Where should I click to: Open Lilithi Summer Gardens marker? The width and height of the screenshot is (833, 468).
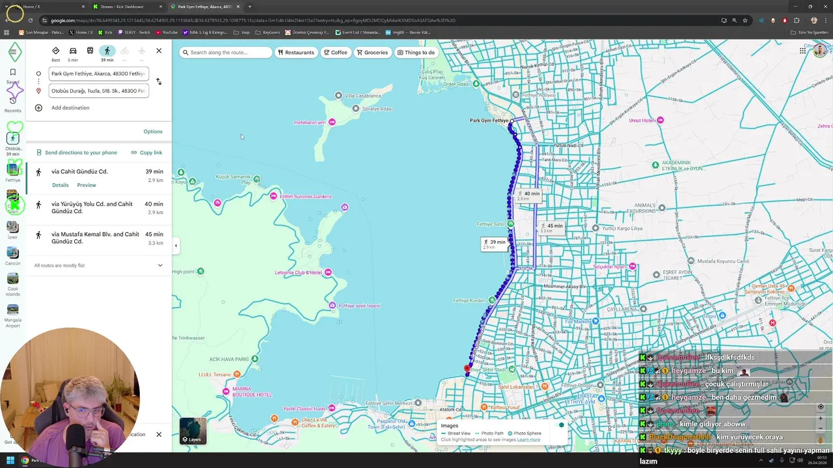(x=273, y=196)
